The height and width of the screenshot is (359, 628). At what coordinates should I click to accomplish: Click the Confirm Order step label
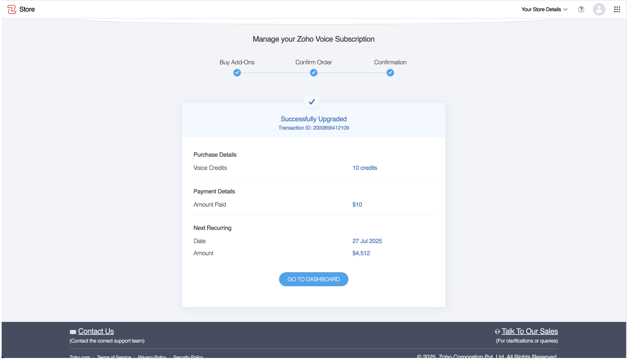(x=313, y=62)
